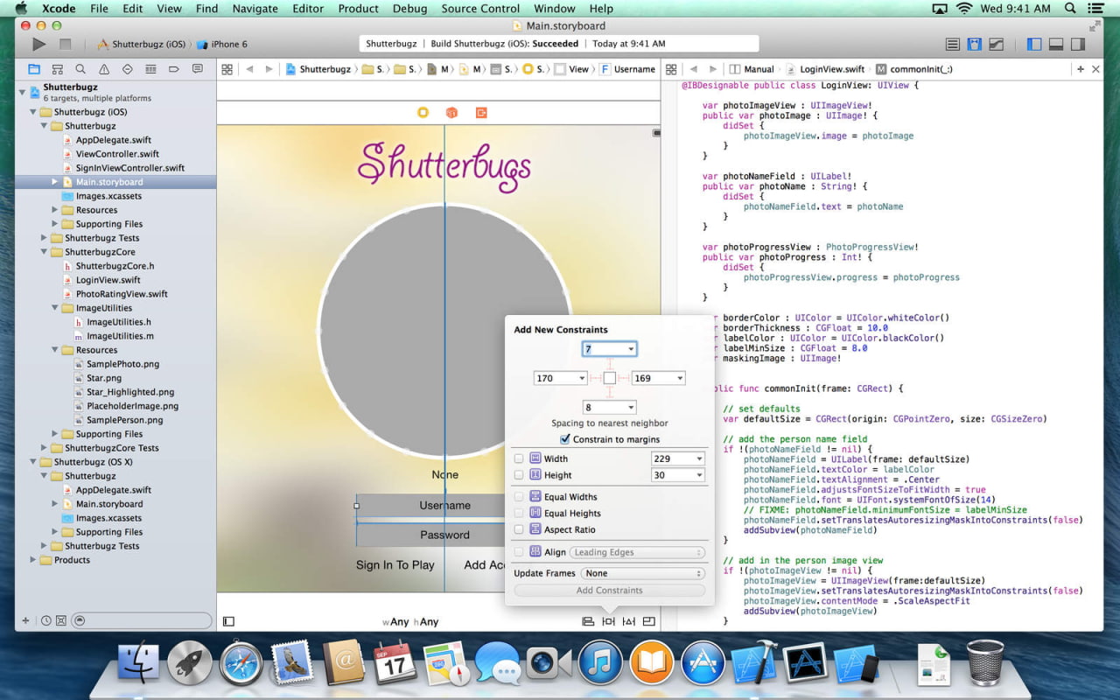
Task: Open the Find navigator magnifier icon
Action: pos(80,69)
